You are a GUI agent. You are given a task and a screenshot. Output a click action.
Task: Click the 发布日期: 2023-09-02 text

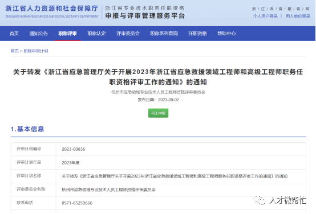pyautogui.click(x=158, y=100)
